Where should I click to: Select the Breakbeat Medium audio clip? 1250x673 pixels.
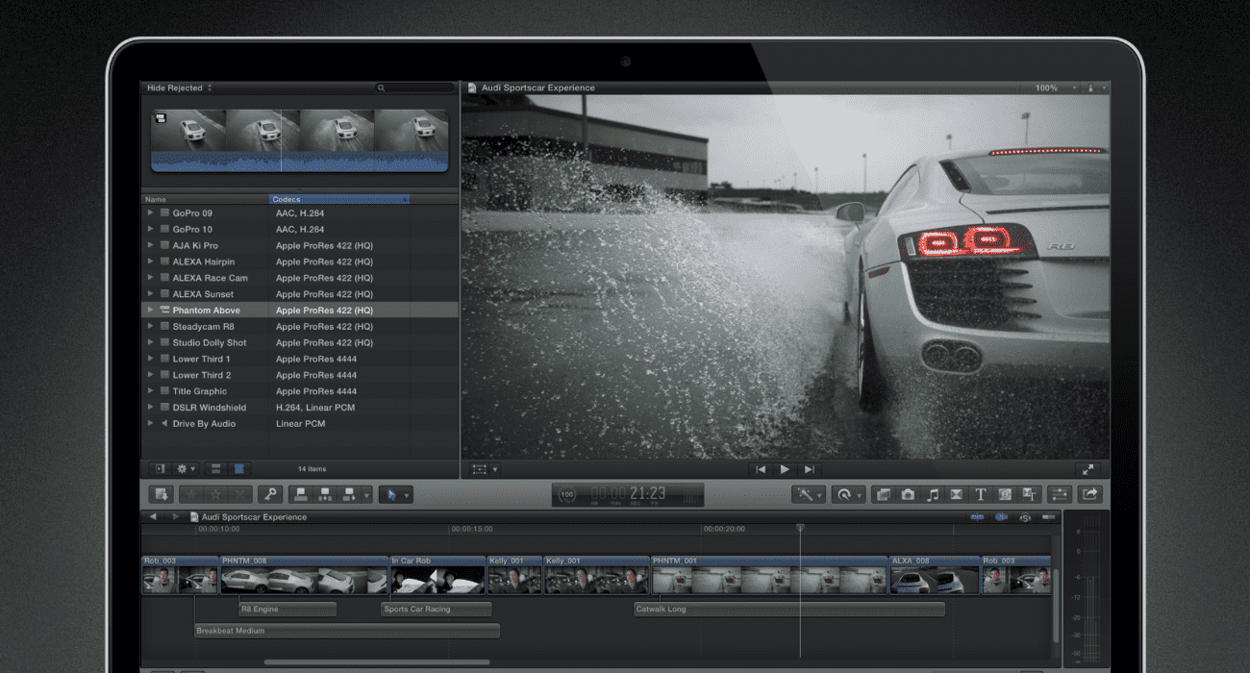pyautogui.click(x=347, y=632)
